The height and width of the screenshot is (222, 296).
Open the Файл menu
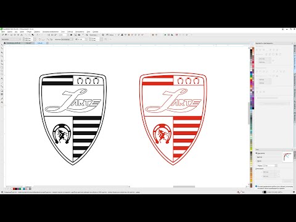click(x=3, y=32)
